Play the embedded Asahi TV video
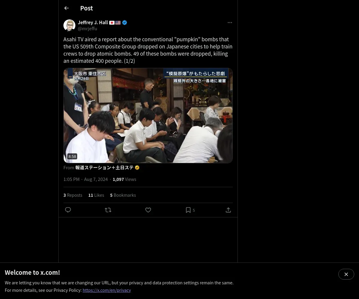Image resolution: width=359 pixels, height=299 pixels. [x=148, y=115]
